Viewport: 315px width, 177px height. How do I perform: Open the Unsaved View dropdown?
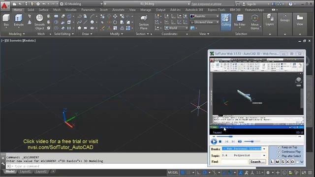pos(205,22)
